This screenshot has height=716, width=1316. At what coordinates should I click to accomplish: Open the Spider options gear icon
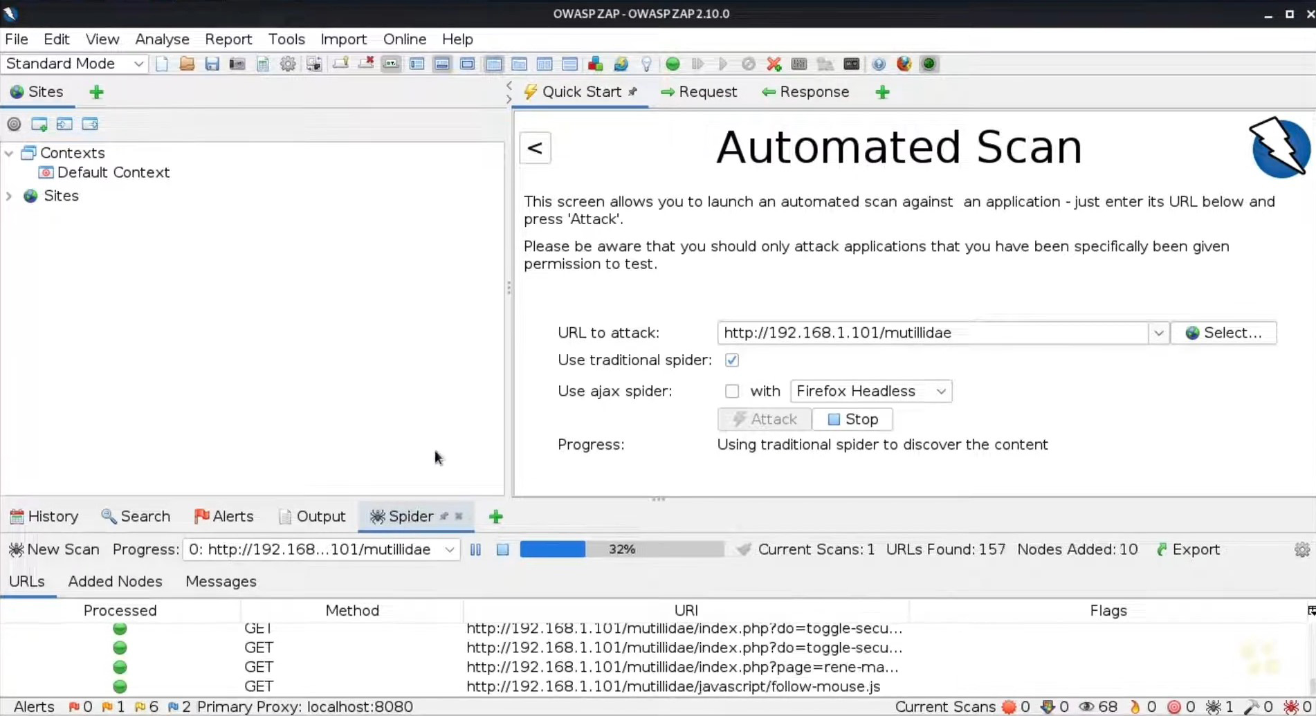click(x=1301, y=550)
